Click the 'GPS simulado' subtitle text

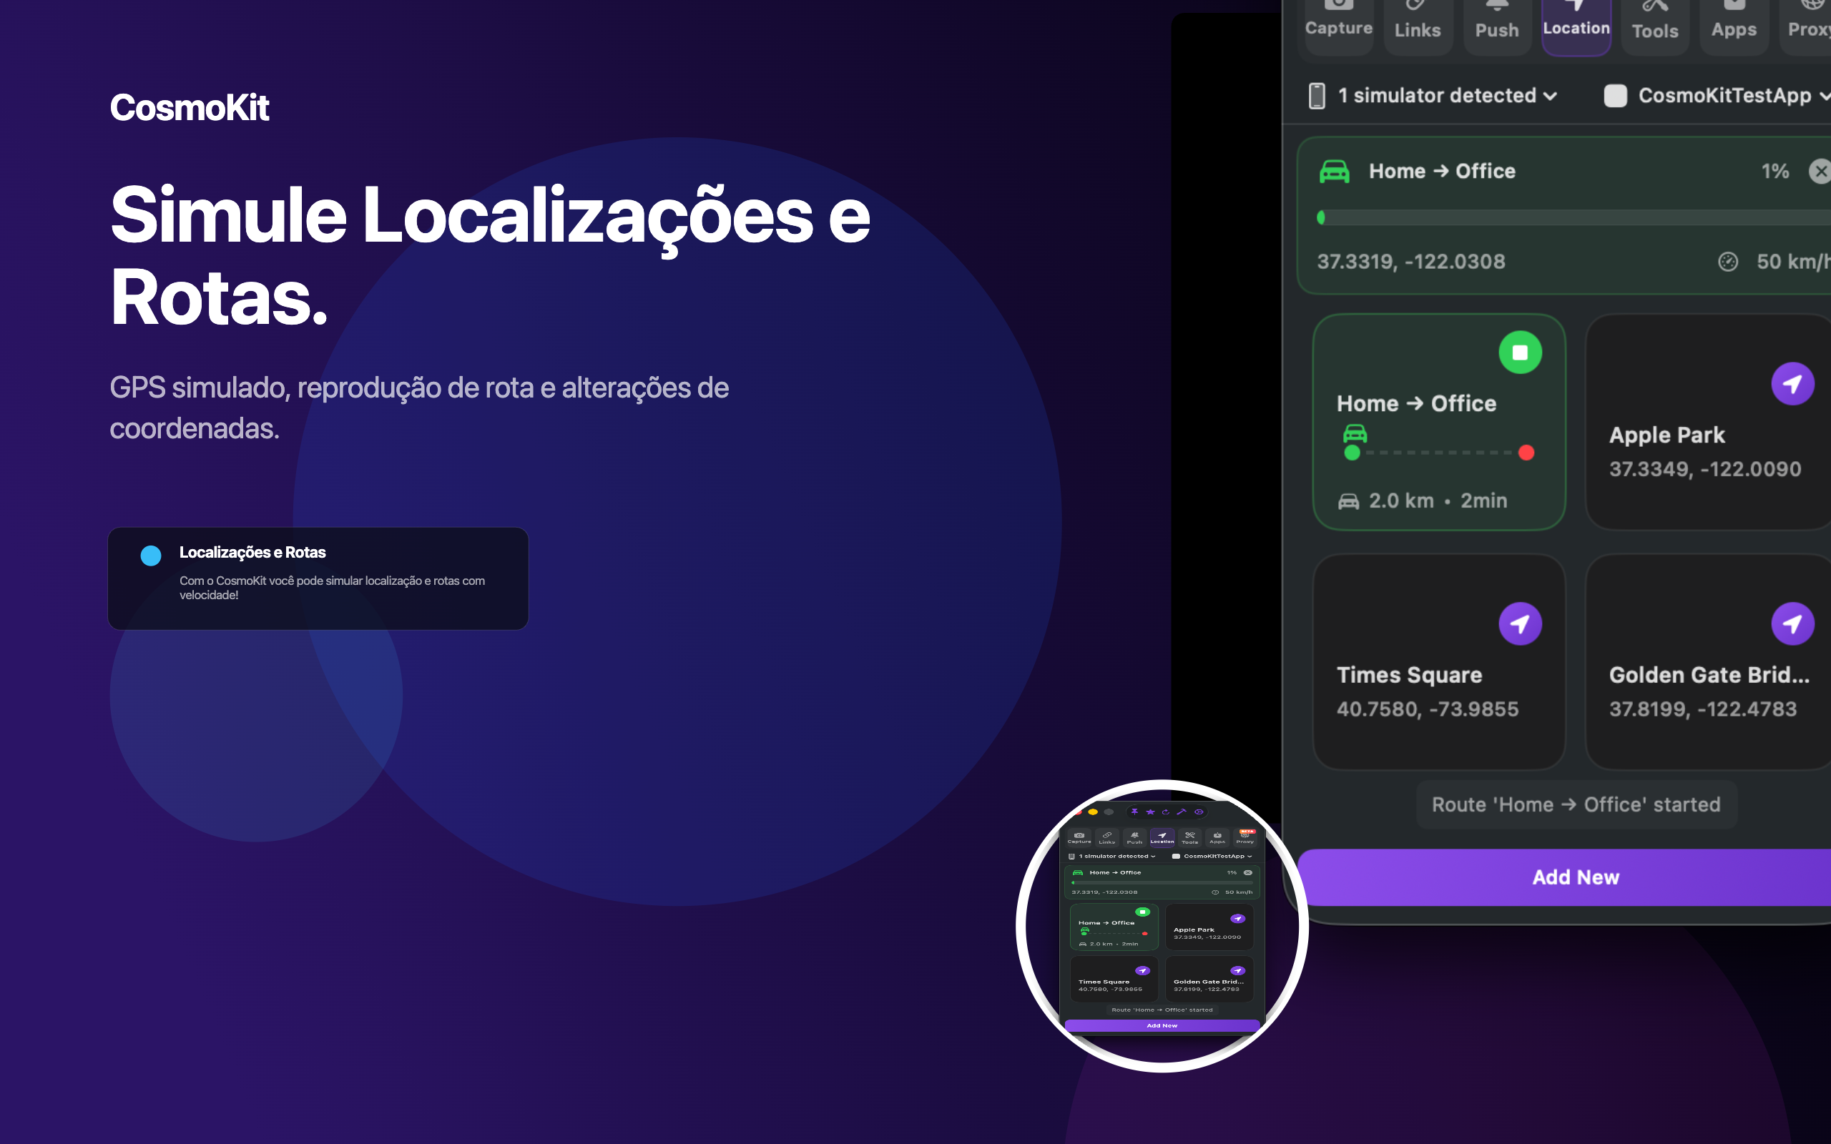pos(419,408)
